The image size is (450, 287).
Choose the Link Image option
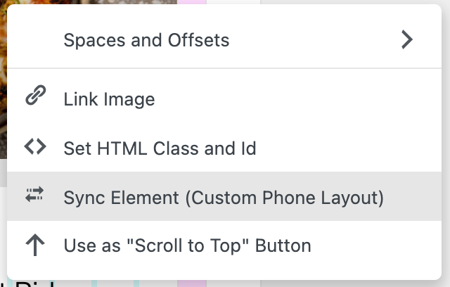[x=109, y=99]
